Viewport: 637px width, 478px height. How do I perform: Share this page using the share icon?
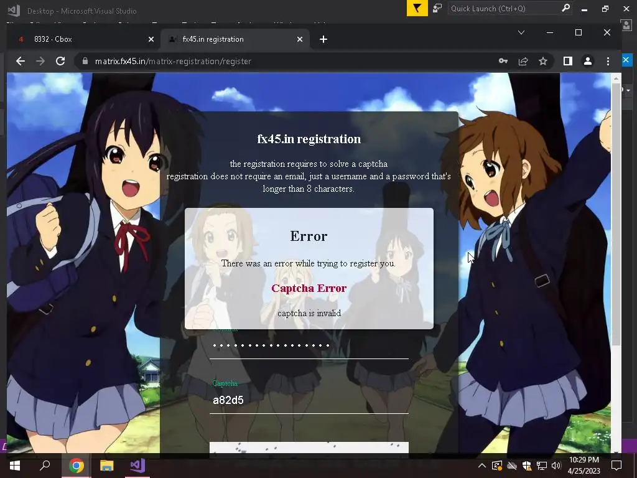tap(523, 62)
